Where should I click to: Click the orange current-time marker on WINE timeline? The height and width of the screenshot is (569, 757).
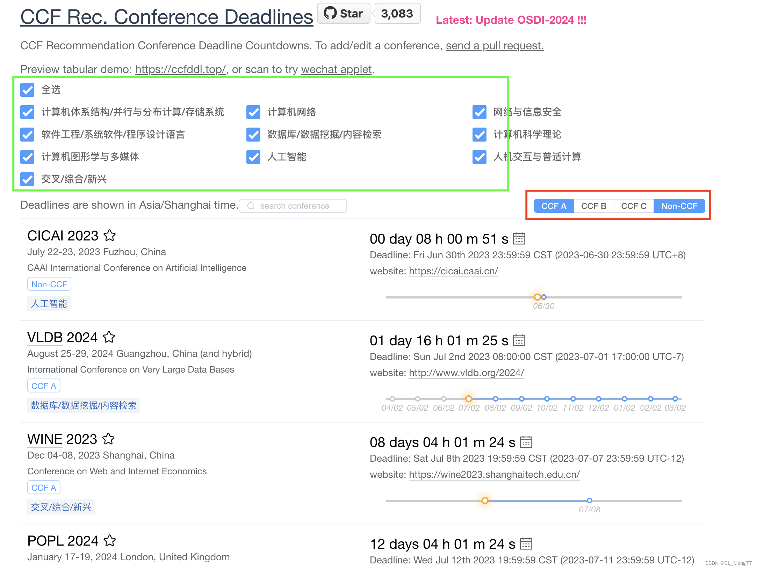485,500
